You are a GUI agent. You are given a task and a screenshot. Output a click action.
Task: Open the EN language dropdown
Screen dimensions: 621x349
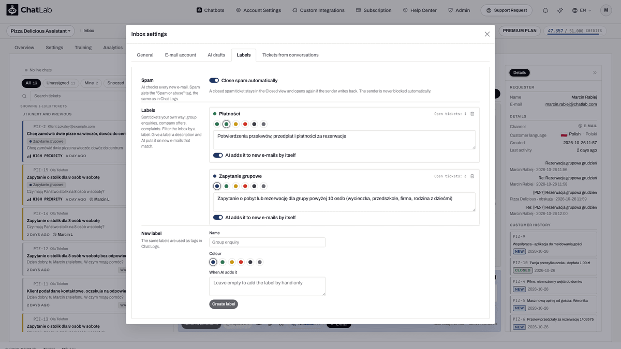[x=582, y=10]
